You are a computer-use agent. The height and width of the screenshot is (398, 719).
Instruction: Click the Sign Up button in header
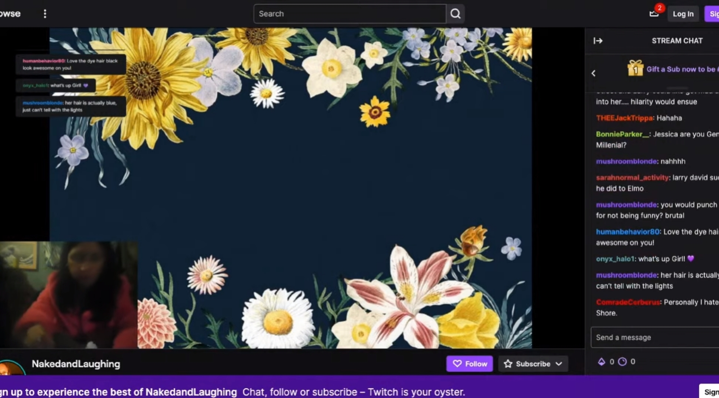[712, 14]
